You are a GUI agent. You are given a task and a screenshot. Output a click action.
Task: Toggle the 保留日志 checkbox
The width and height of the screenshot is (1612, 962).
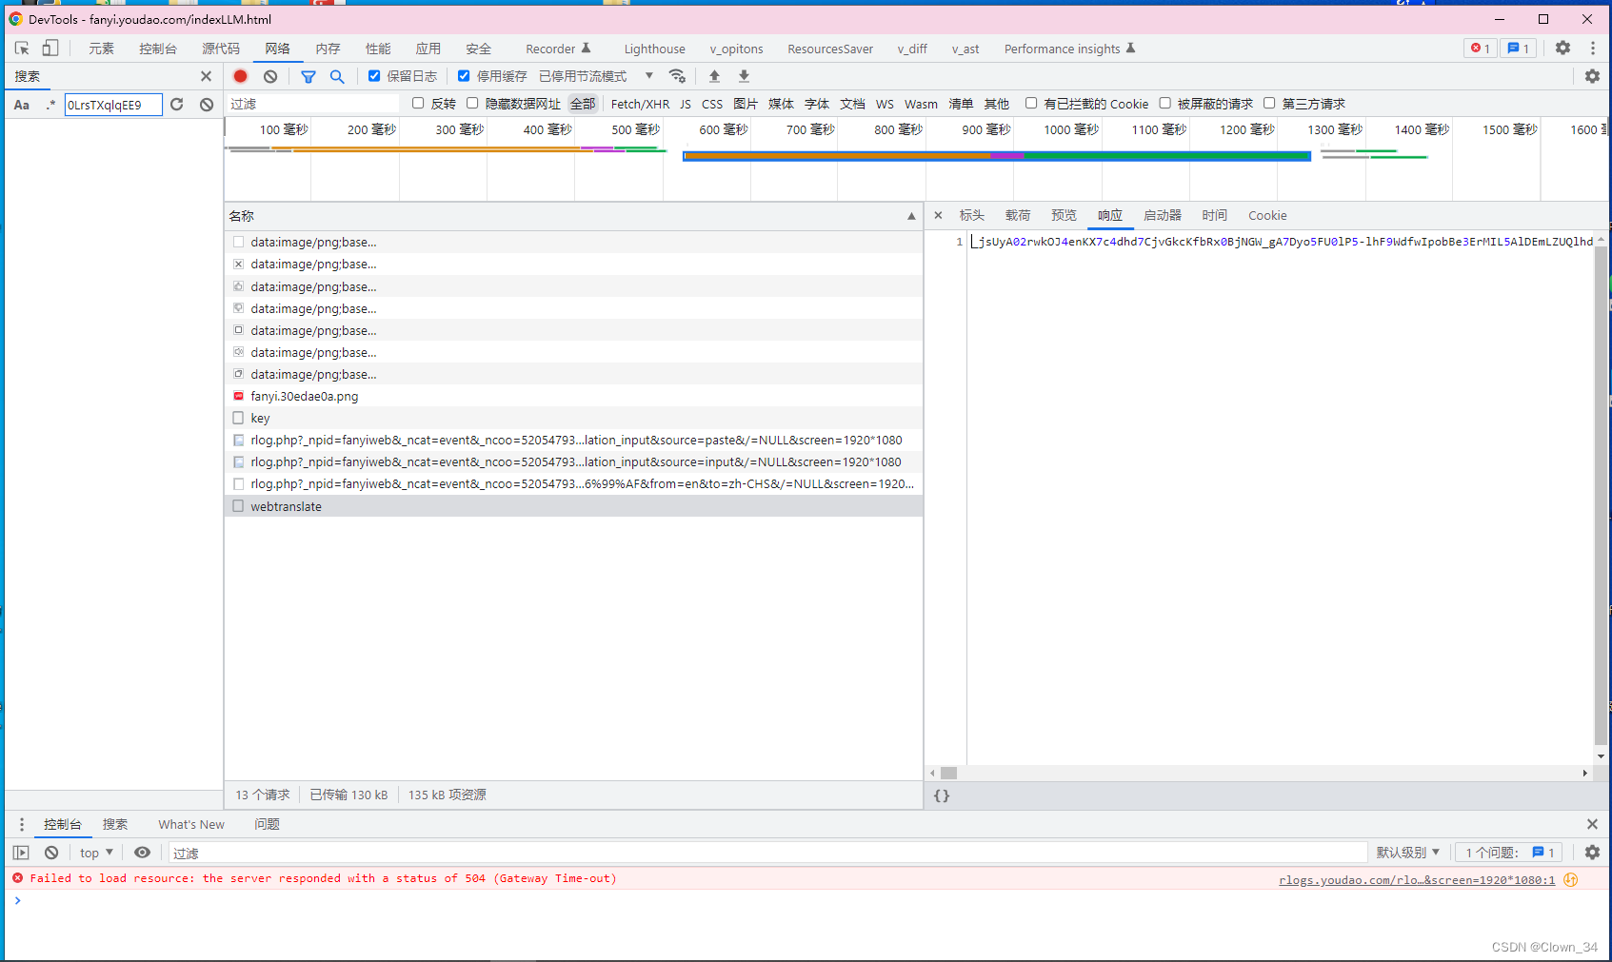[374, 76]
